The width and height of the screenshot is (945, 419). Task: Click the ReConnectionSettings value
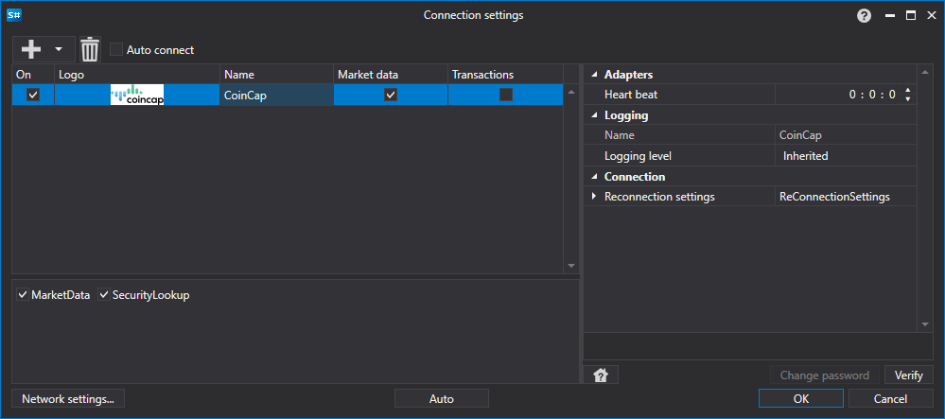pos(846,197)
